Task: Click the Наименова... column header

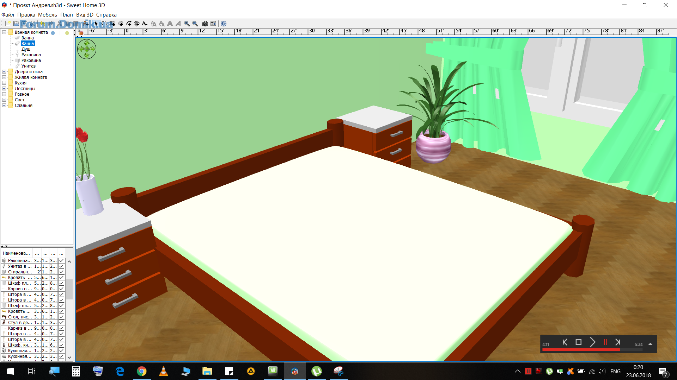Action: point(16,253)
